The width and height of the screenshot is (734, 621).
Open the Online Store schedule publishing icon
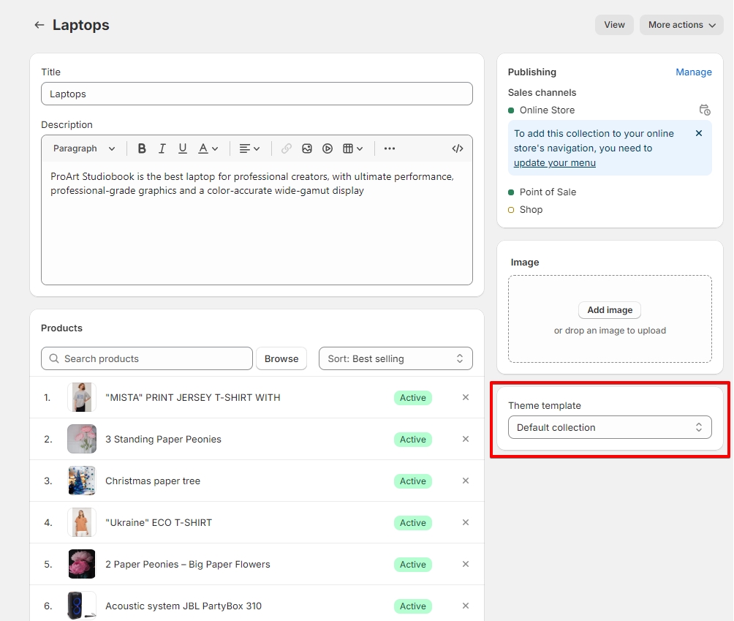[x=704, y=110]
